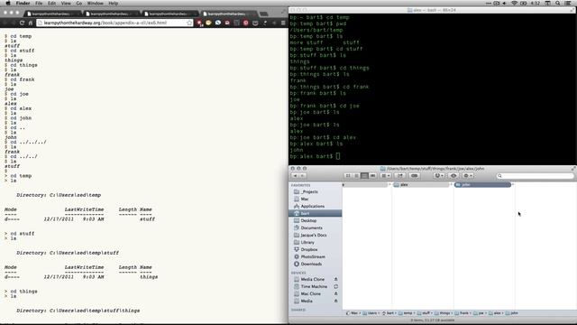Open the browser menu icon at toolbar end
The height and width of the screenshot is (325, 577).
[x=283, y=23]
